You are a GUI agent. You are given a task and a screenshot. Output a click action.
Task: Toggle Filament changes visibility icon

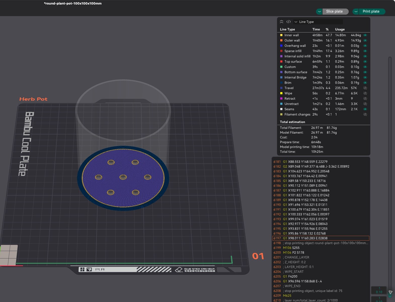[x=365, y=115]
